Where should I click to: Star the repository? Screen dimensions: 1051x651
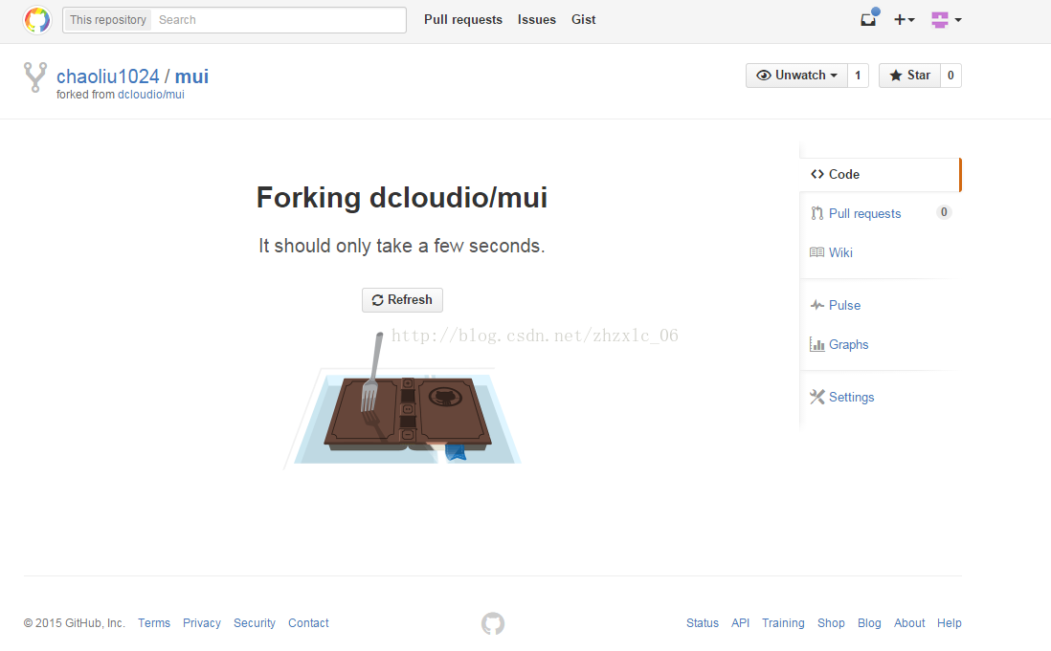click(x=909, y=76)
